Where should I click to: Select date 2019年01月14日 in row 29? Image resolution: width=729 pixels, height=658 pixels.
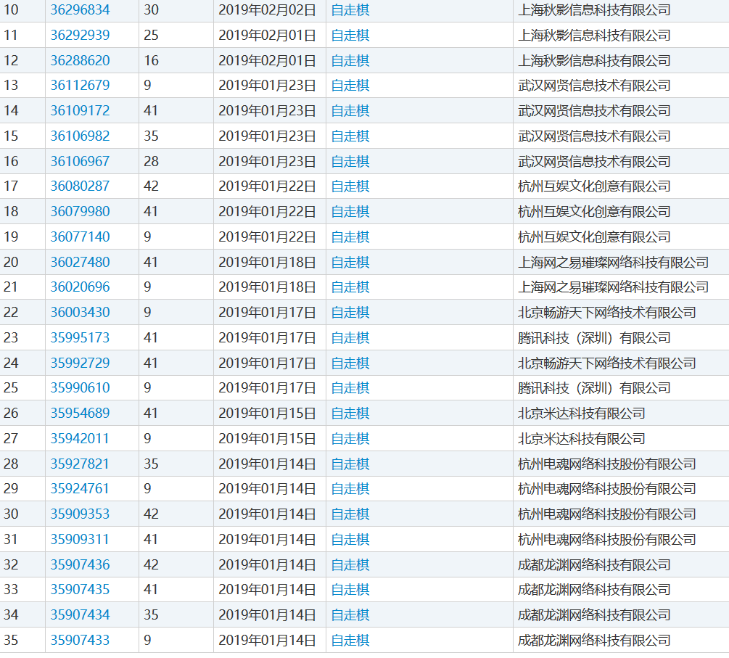tap(268, 489)
